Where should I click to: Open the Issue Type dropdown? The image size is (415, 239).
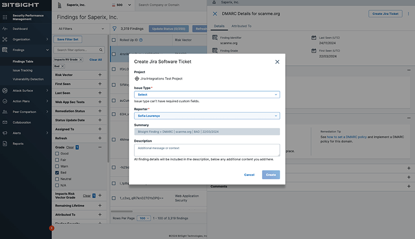coord(207,95)
